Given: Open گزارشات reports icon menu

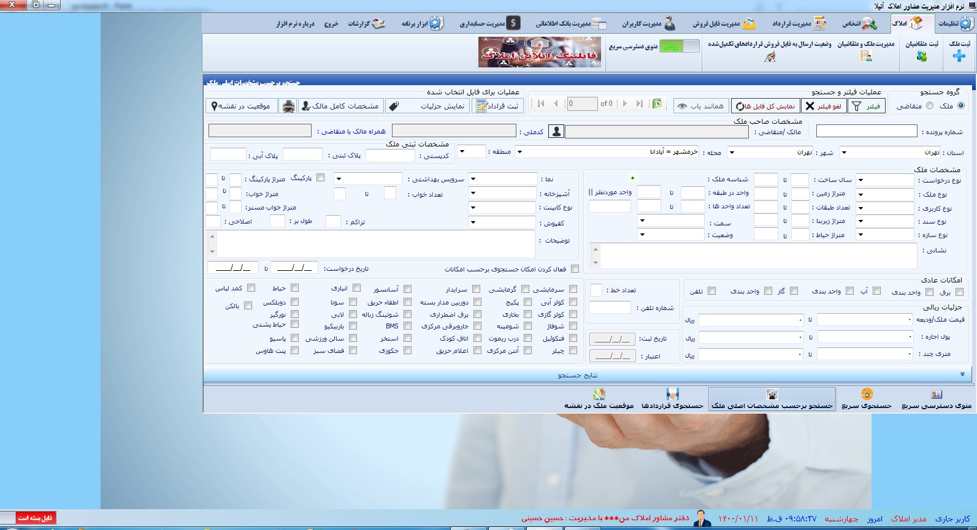Looking at the screenshot, I should [378, 23].
